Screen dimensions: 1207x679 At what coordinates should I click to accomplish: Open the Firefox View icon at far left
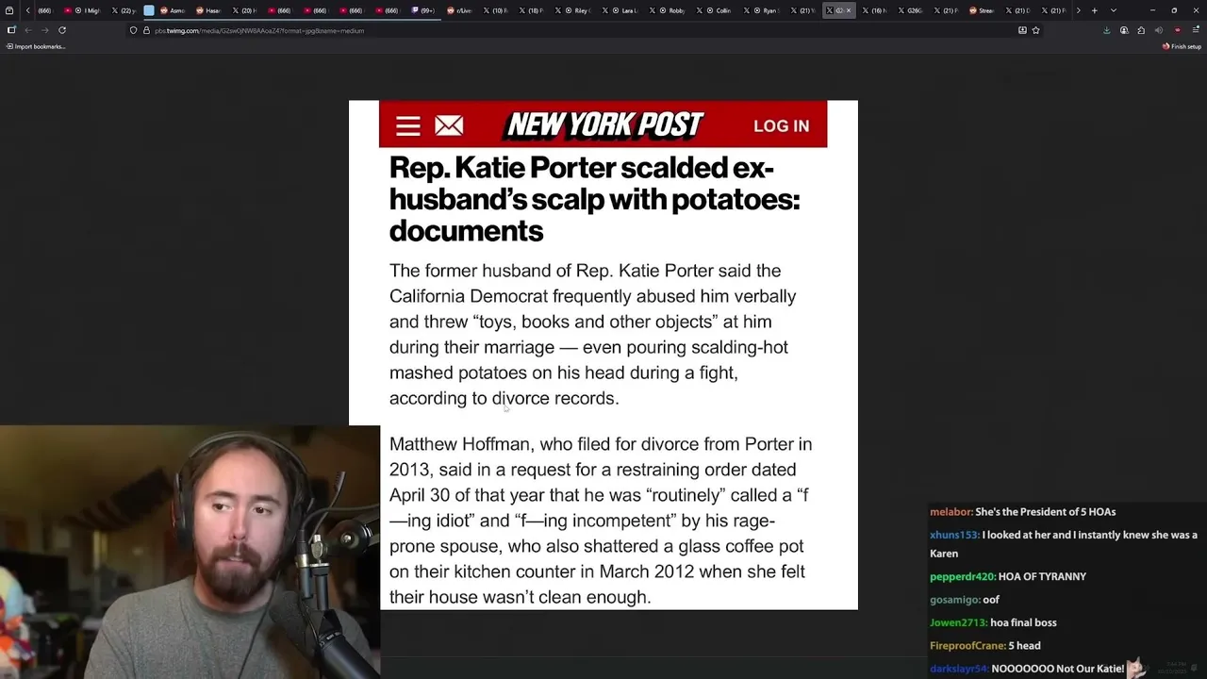[x=8, y=10]
